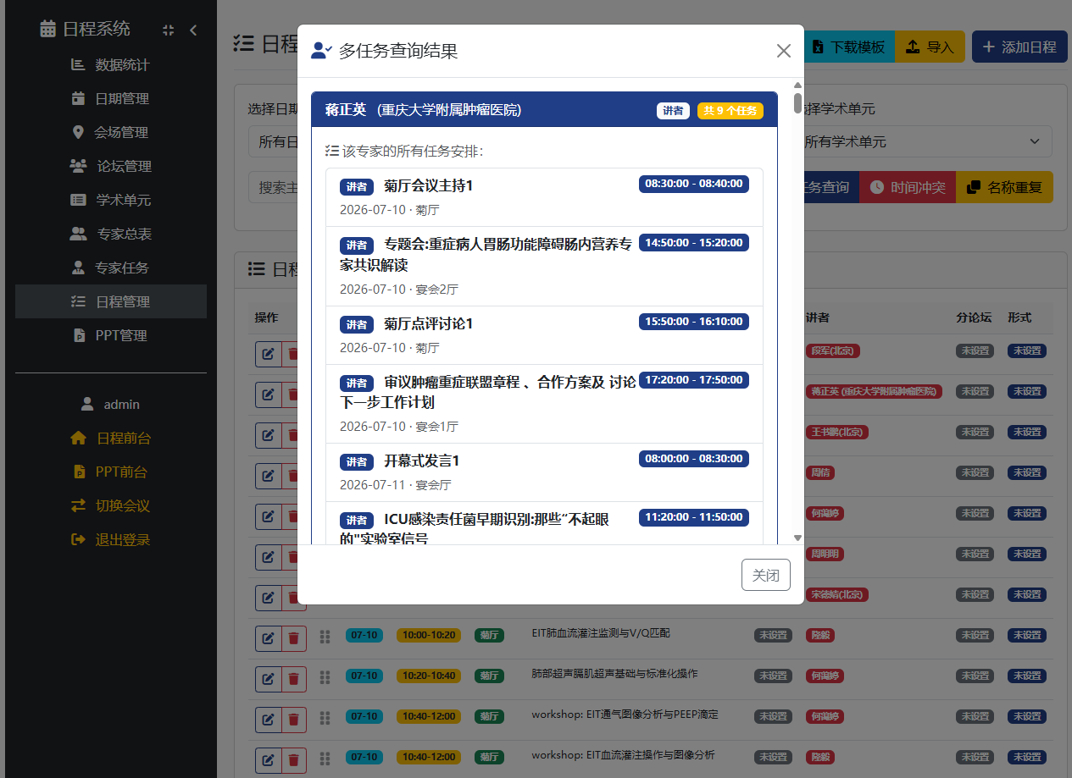
Task: Click time badge 17:20:00 - 17:50:00
Action: coord(694,380)
